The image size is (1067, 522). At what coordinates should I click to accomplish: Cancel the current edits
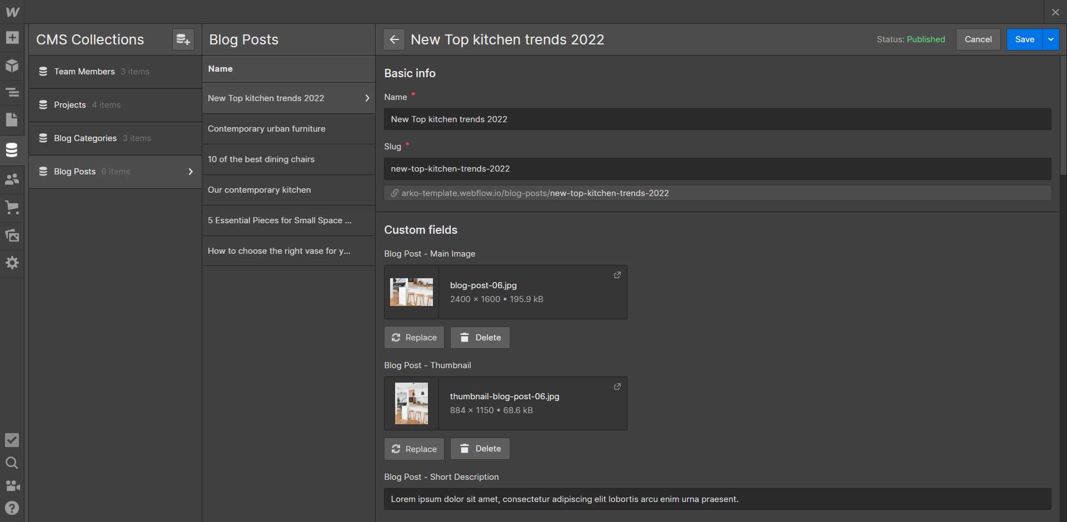pos(978,39)
